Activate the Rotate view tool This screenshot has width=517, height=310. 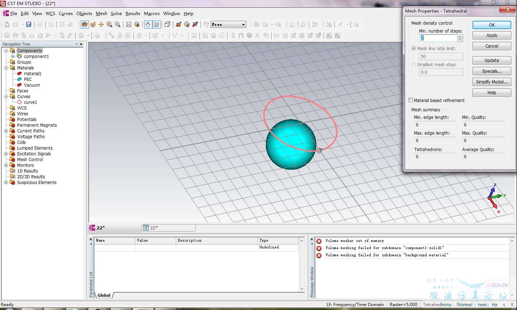click(93, 24)
